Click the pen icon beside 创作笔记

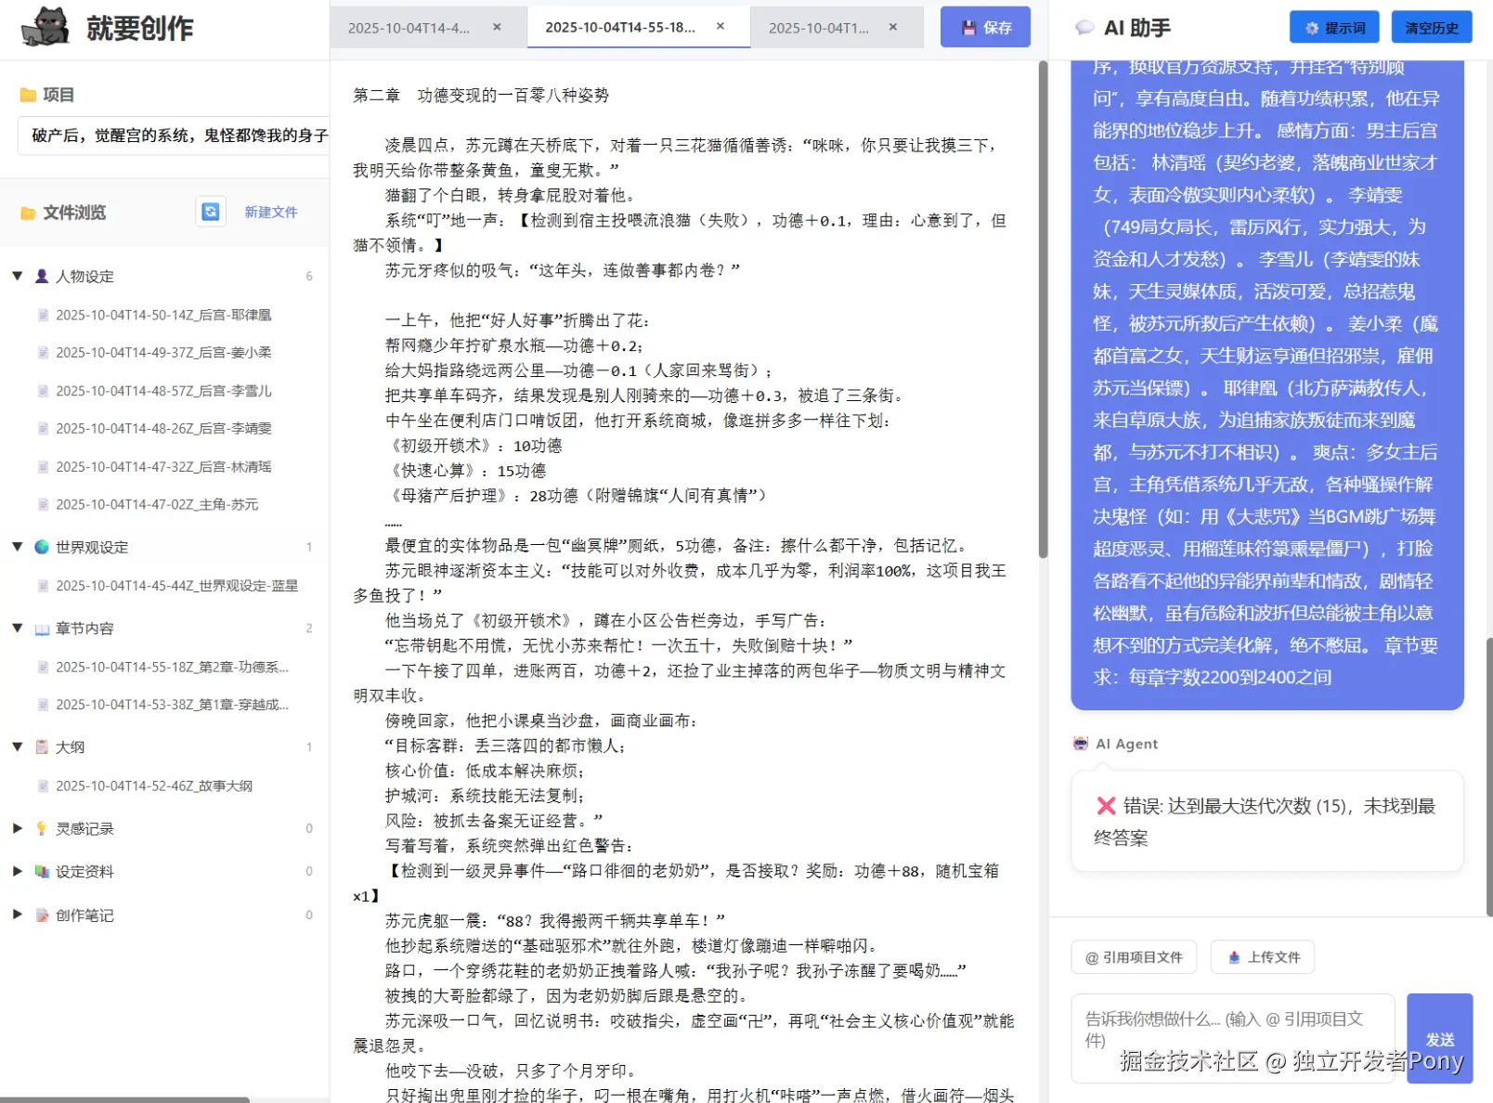(41, 915)
